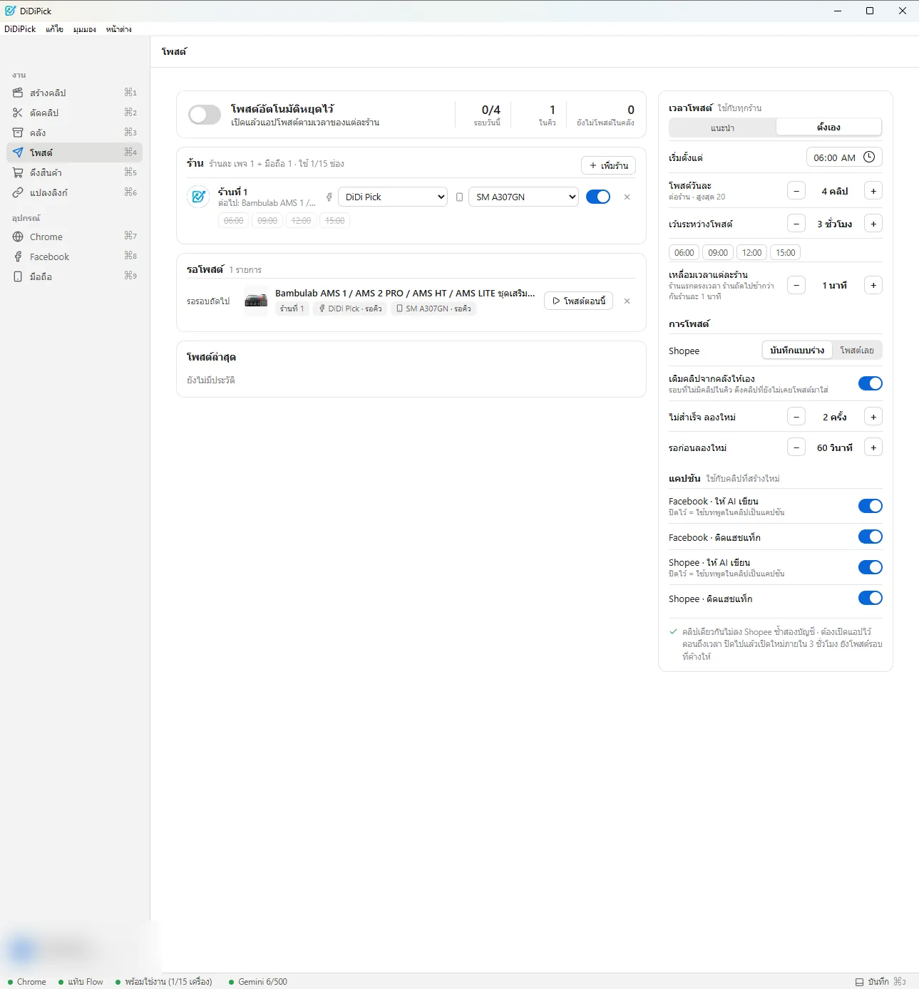Select the Chrome globe icon in sidebar
This screenshot has width=919, height=989.
tap(18, 237)
